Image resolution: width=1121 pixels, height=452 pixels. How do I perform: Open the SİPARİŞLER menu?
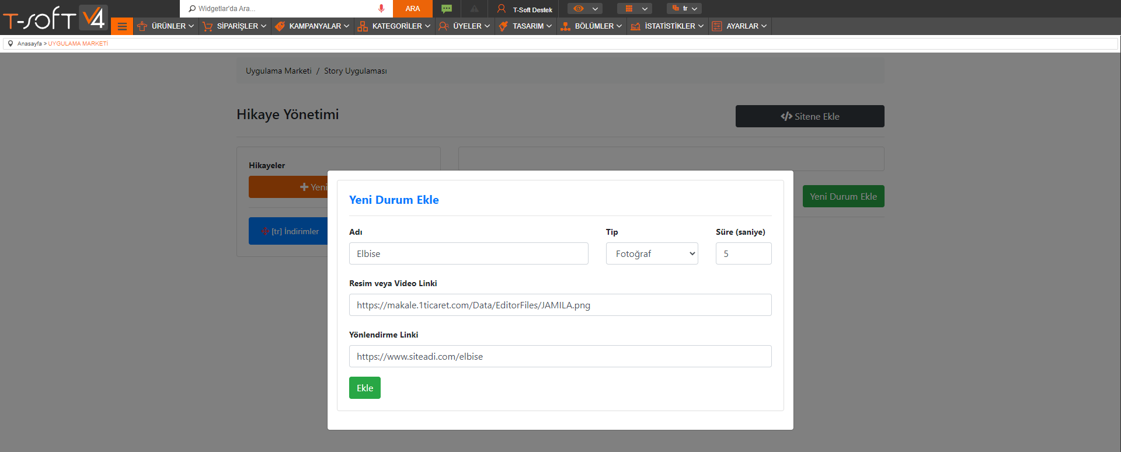click(x=235, y=26)
